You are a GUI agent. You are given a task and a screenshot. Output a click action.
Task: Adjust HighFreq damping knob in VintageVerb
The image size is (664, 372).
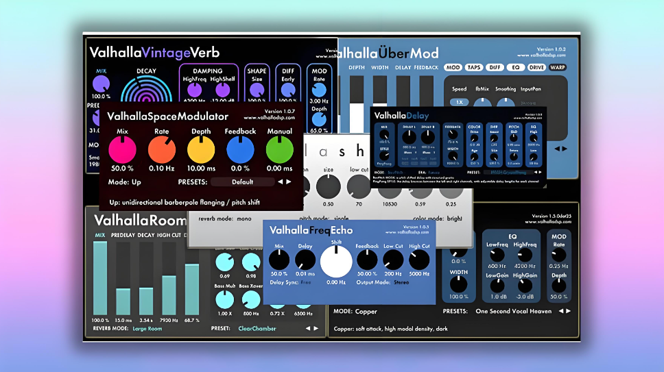[194, 90]
